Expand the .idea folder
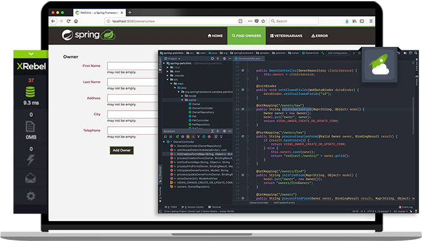 (x=167, y=67)
